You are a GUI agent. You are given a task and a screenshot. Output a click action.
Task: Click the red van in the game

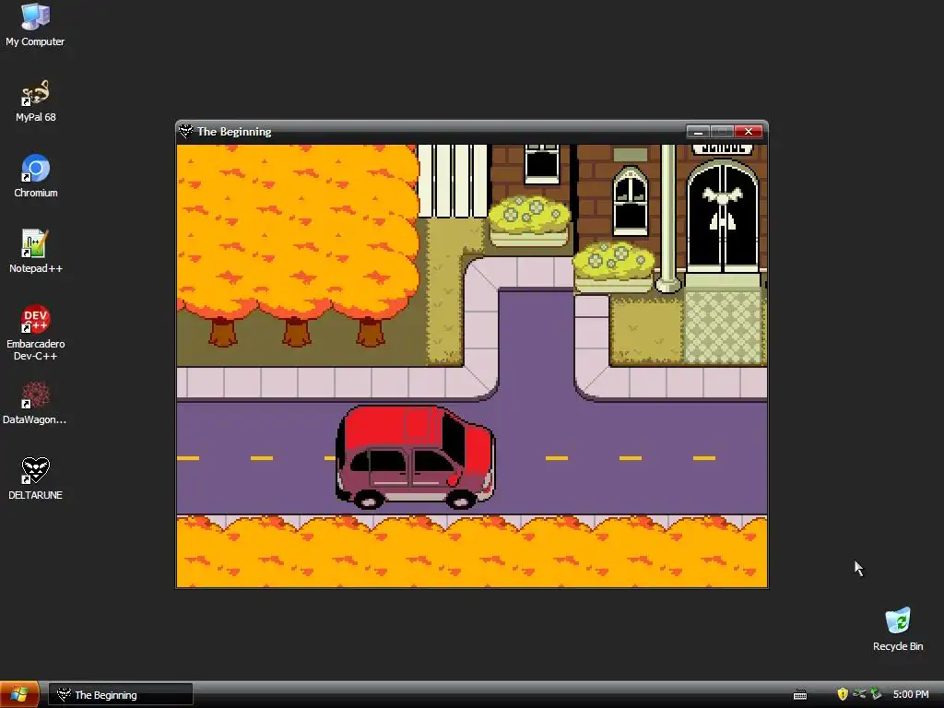click(415, 457)
